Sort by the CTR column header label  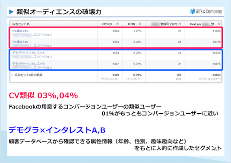click(x=133, y=24)
